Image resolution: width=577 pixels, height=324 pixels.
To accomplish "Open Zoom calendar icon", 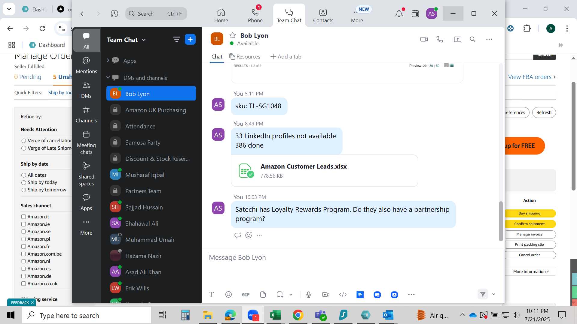I will 415,13.
